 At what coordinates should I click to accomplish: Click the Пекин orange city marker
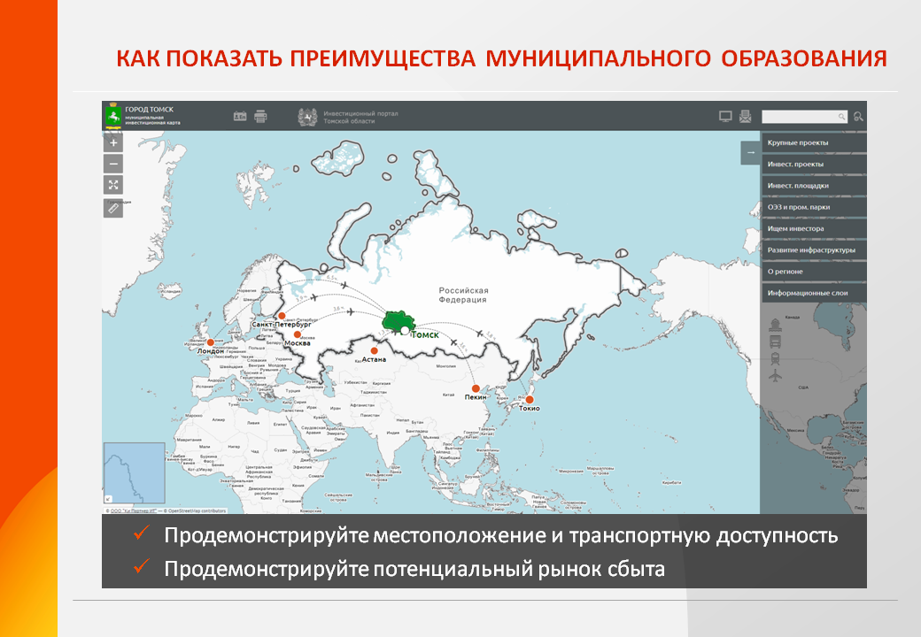click(x=476, y=388)
